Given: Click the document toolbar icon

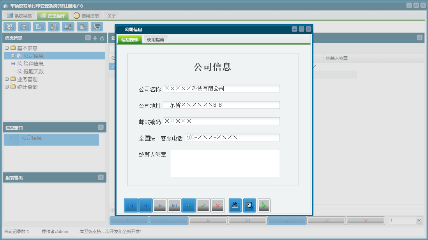Looking at the screenshot, I should pyautogui.click(x=39, y=26).
